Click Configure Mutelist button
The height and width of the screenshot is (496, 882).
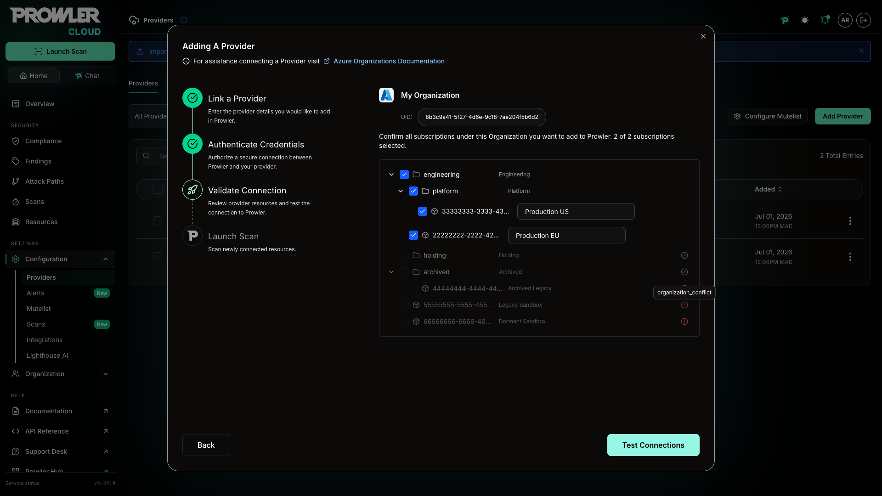point(767,116)
